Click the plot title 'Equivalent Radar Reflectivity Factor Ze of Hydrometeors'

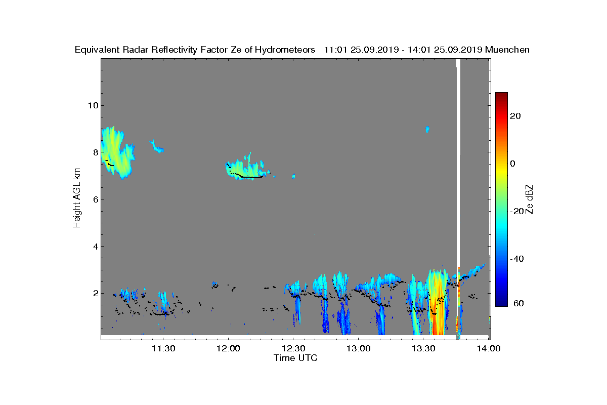click(195, 50)
